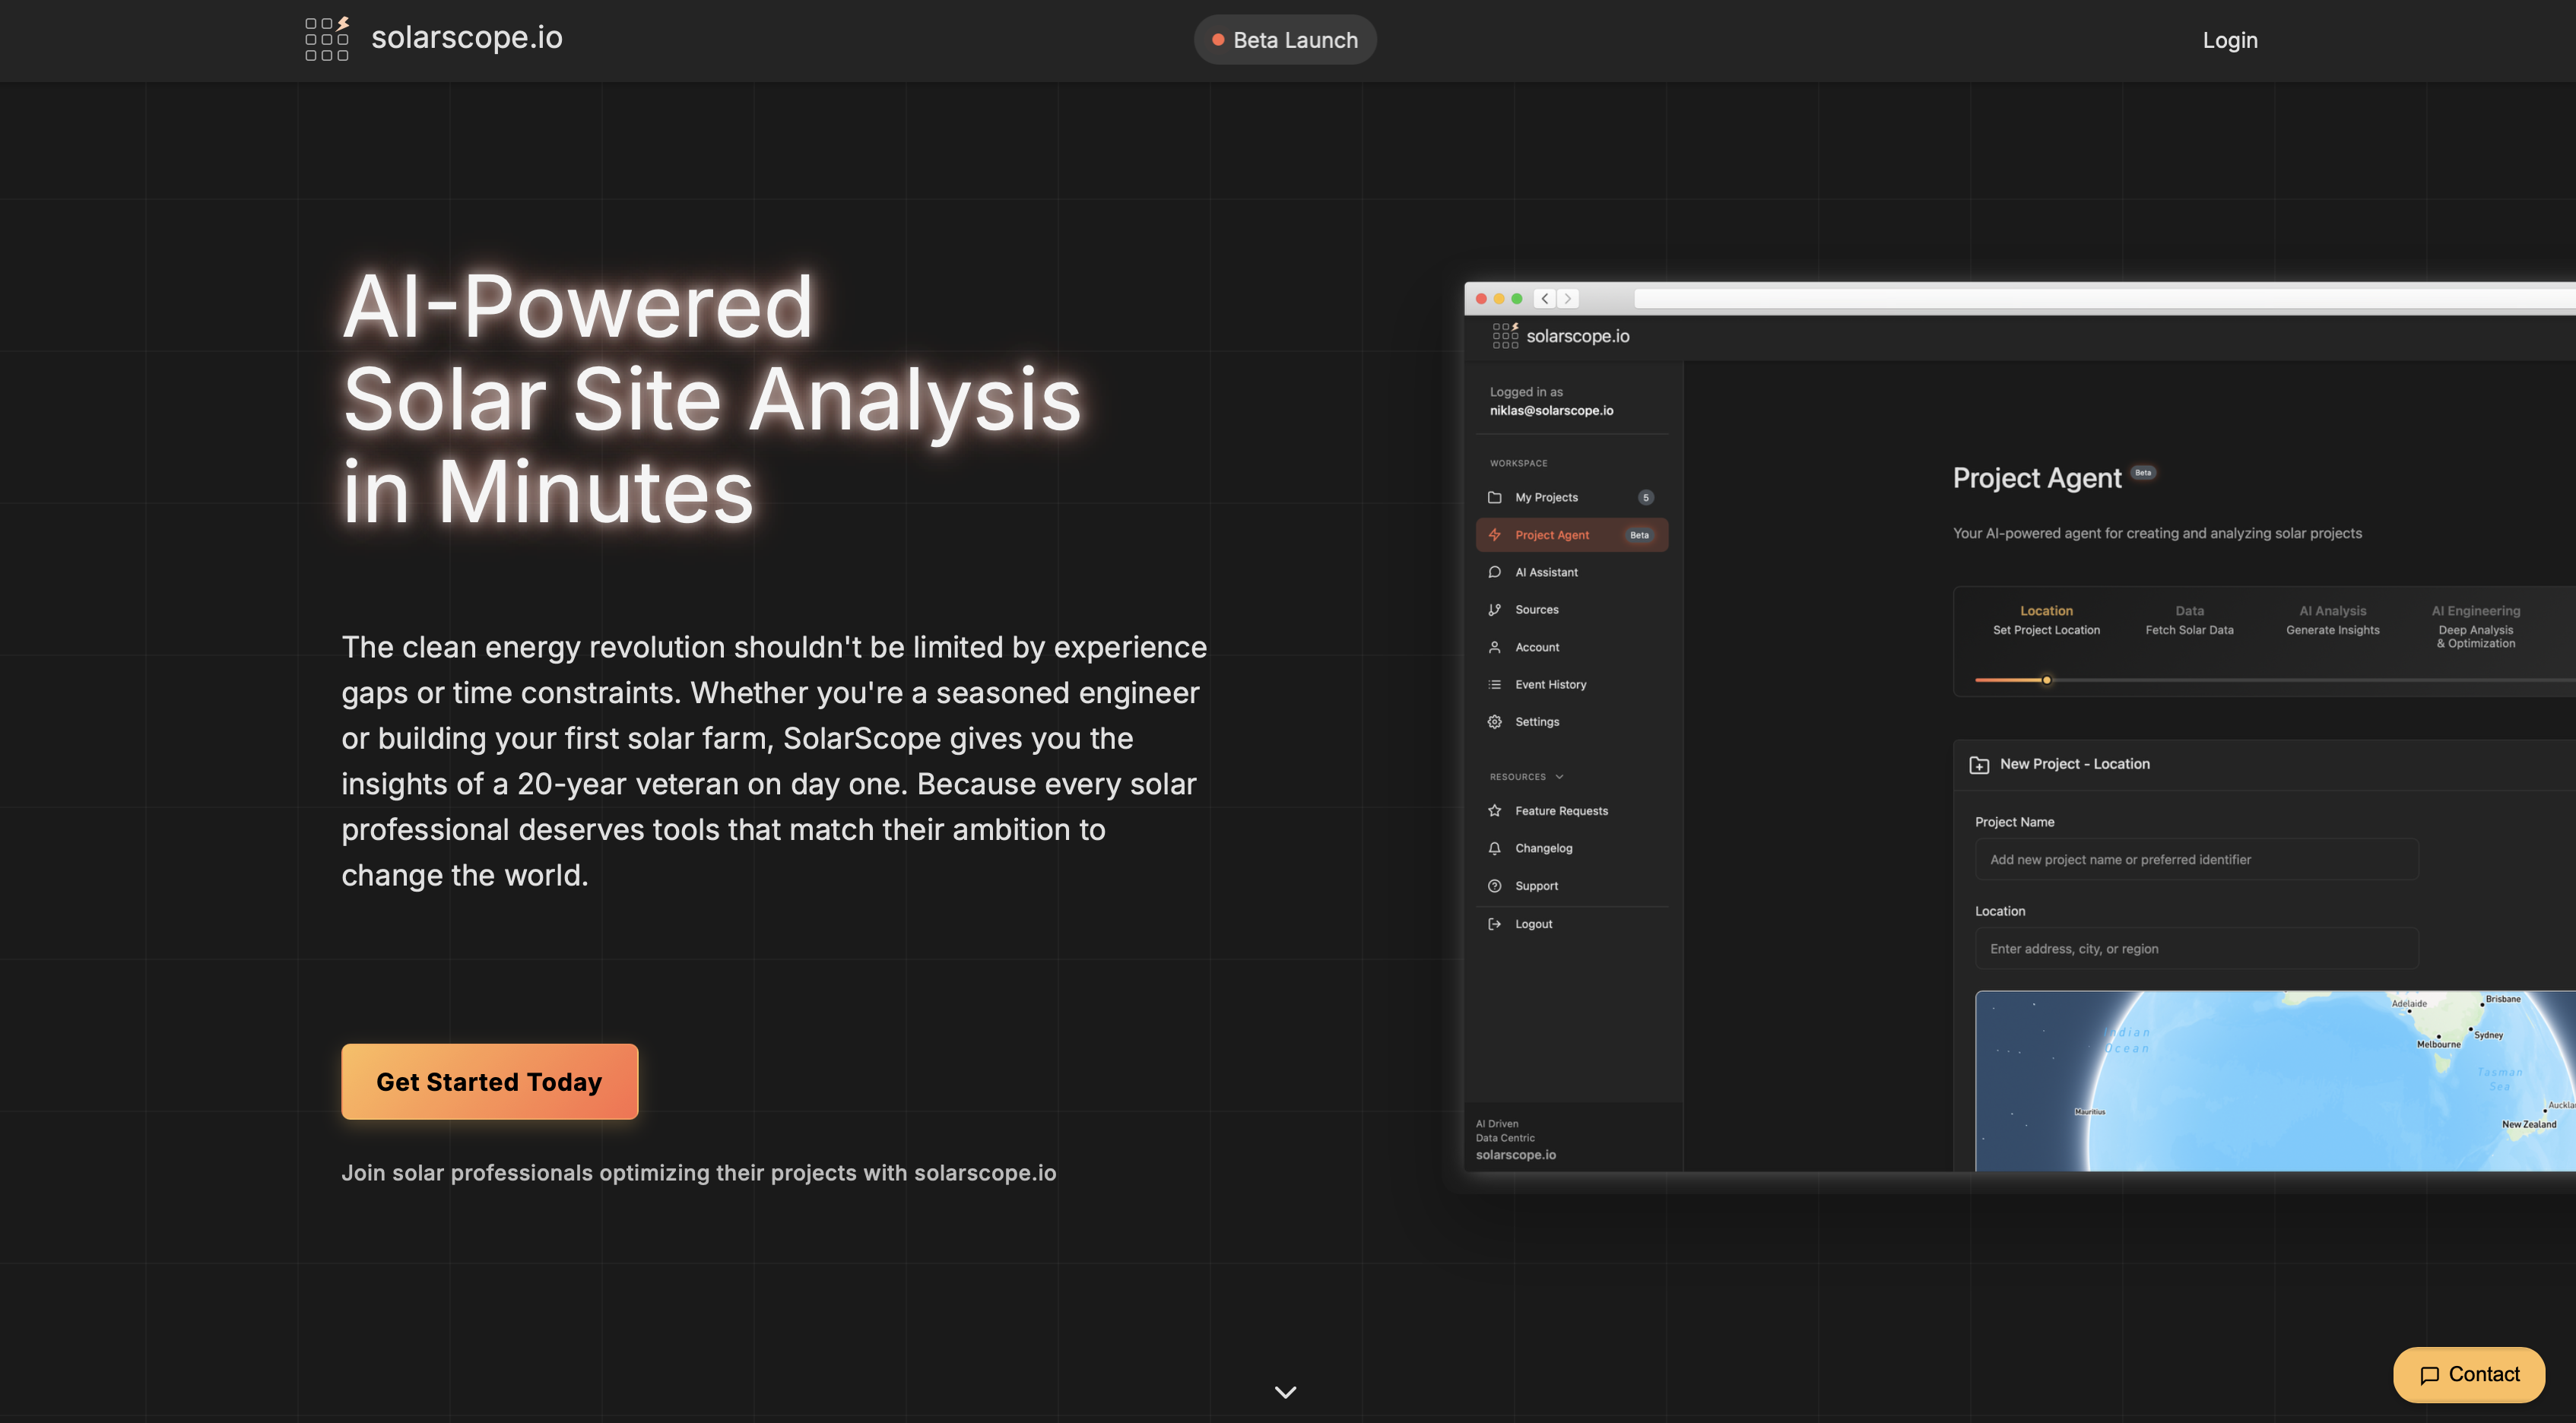This screenshot has height=1423, width=2576.
Task: Click the Logout arrow icon
Action: pyautogui.click(x=1495, y=924)
